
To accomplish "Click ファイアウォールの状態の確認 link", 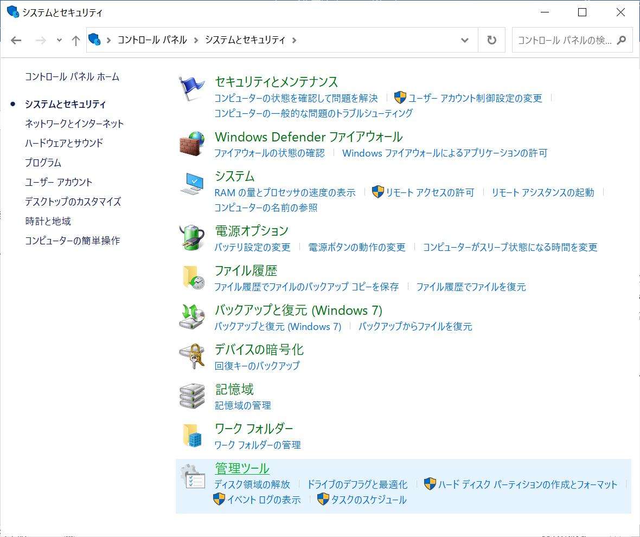I will [270, 153].
